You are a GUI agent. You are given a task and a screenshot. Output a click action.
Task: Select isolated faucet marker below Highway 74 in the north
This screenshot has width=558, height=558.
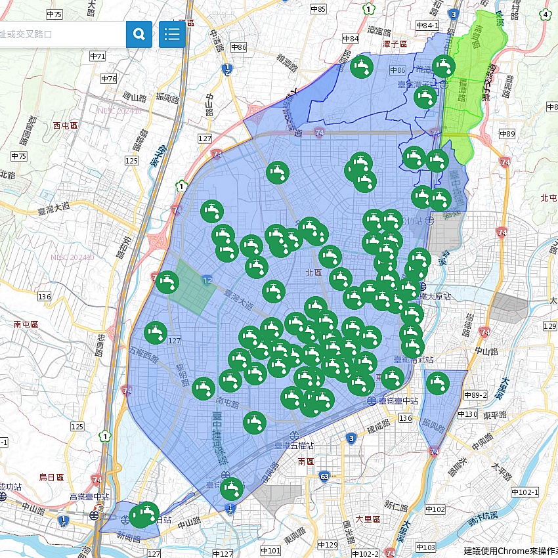[x=278, y=173]
